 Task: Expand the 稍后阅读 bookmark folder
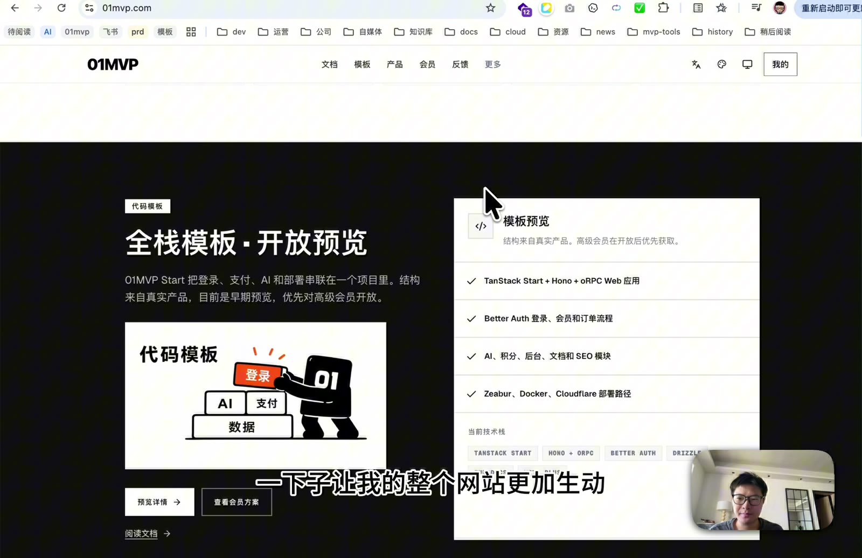coord(768,32)
